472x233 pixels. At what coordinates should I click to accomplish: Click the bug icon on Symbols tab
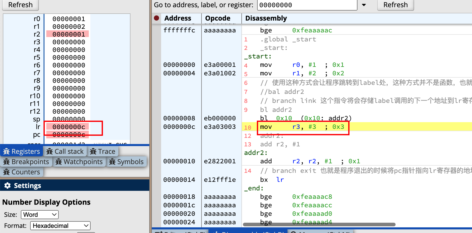point(112,162)
